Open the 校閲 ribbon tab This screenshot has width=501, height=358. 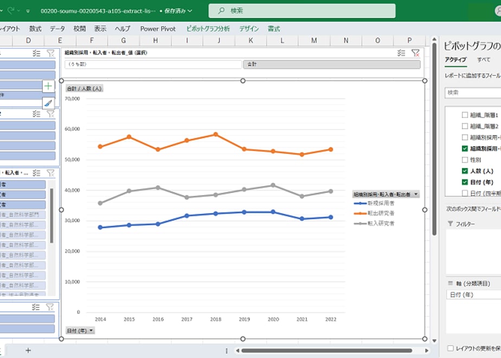click(x=80, y=29)
